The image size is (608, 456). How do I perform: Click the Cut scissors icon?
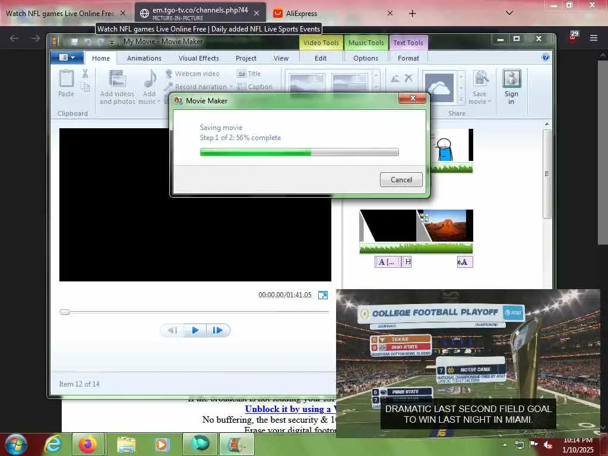85,73
